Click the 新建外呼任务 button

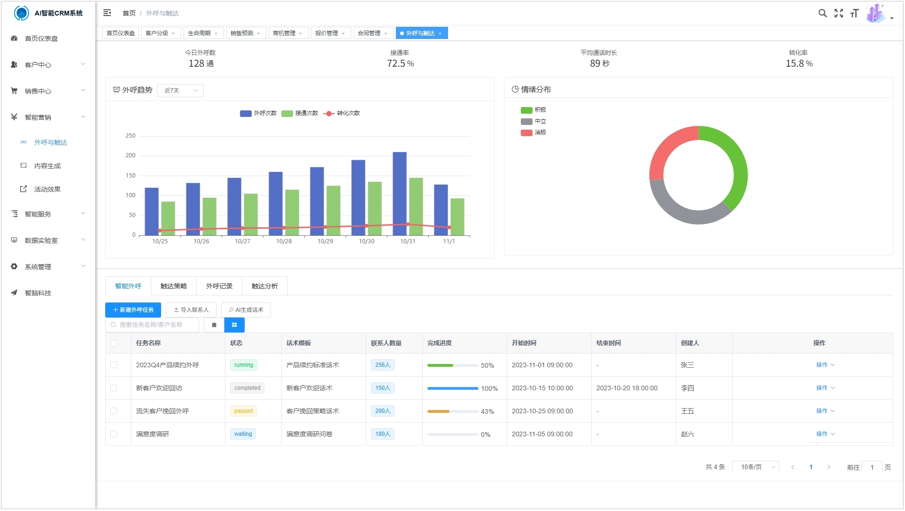click(133, 310)
